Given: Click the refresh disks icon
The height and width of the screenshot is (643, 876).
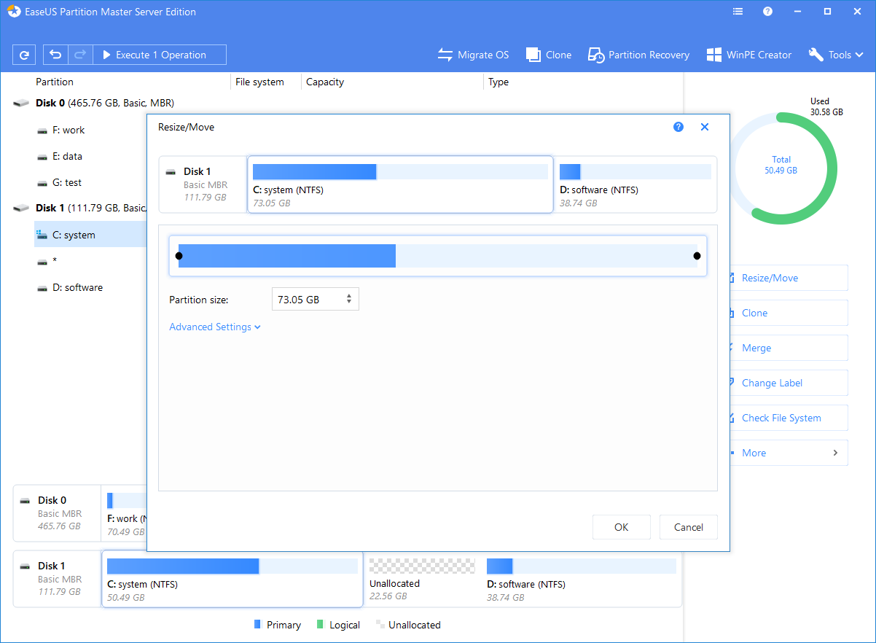Looking at the screenshot, I should click(x=26, y=54).
